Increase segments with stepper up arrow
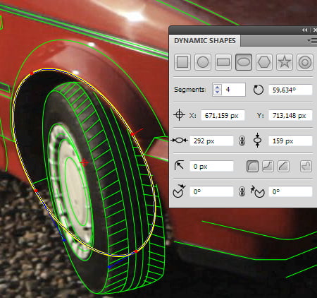The image size is (317, 298). tap(218, 87)
